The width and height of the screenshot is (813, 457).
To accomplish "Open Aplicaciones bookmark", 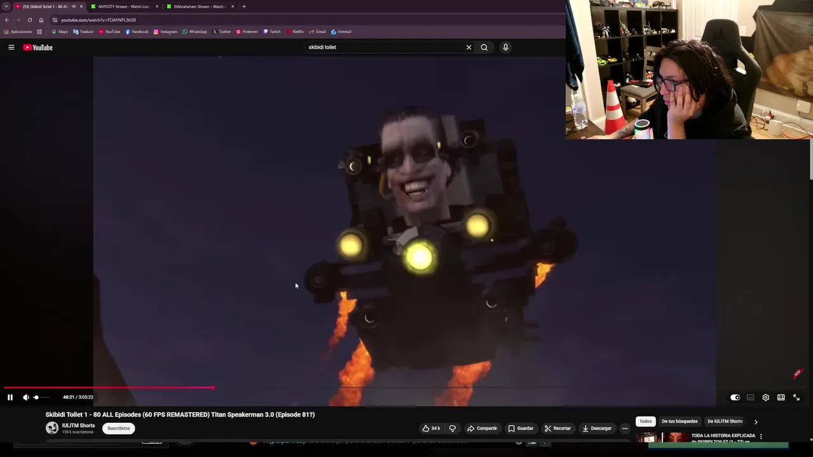I will coord(18,32).
